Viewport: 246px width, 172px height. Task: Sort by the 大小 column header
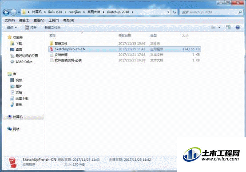pos(185,36)
